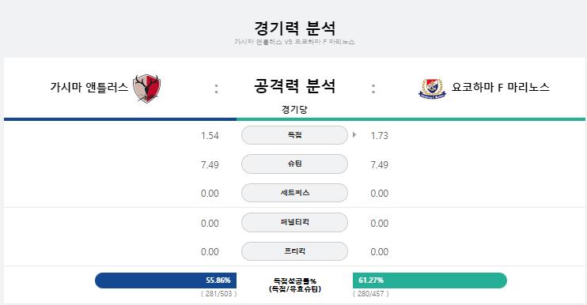Click the Yokohama F Marinos team emblem

pyautogui.click(x=432, y=88)
